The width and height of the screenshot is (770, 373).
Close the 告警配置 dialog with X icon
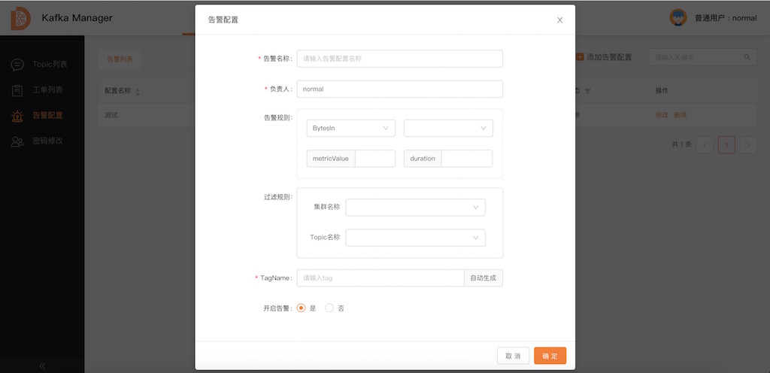(559, 20)
